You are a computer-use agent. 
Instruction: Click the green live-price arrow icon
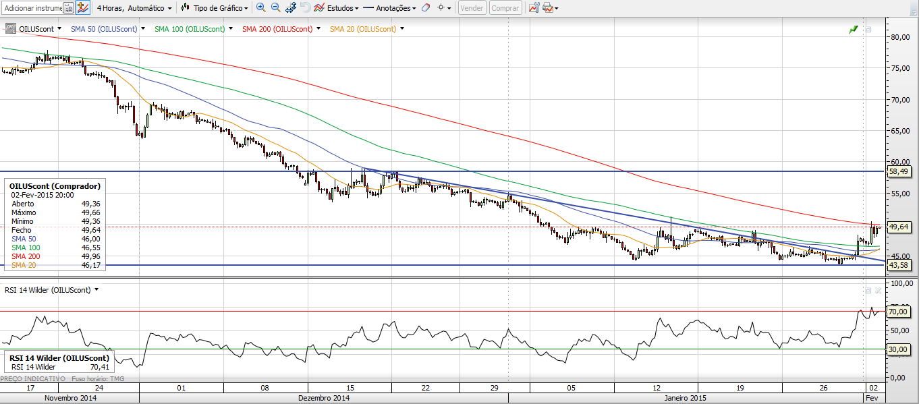854,30
